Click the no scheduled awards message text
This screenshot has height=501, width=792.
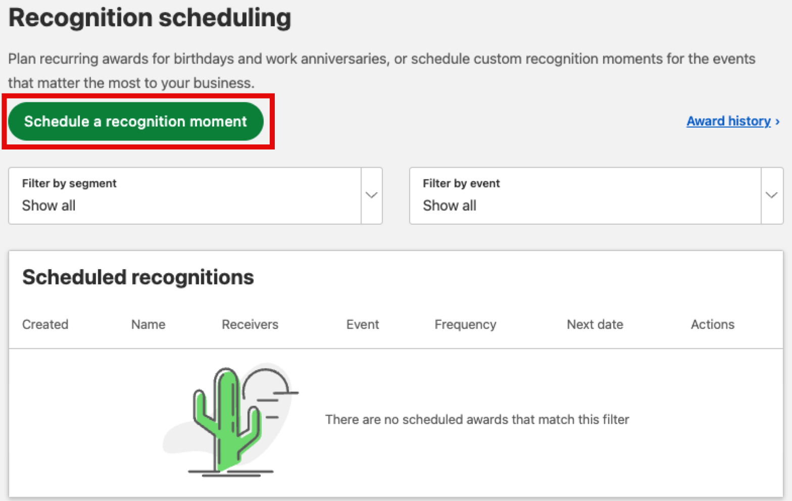click(477, 419)
